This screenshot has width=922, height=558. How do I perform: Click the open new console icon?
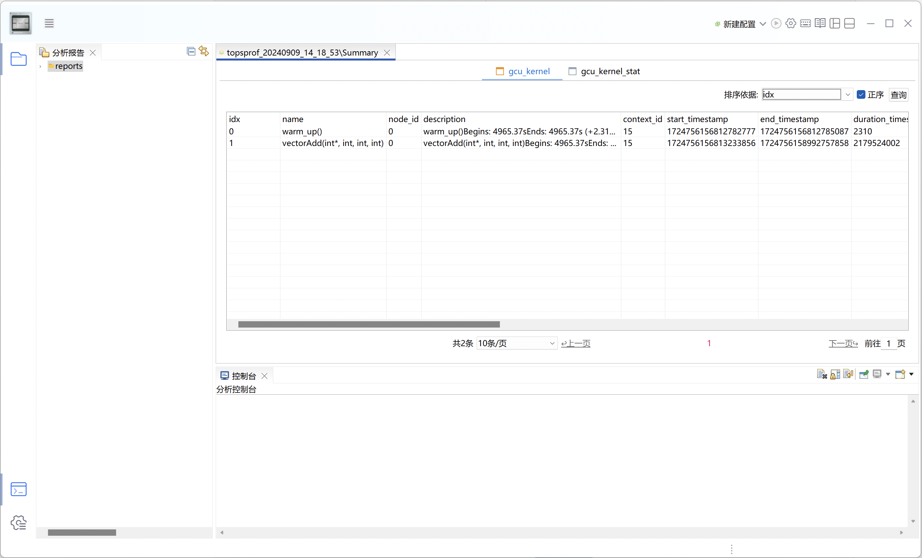coord(900,374)
